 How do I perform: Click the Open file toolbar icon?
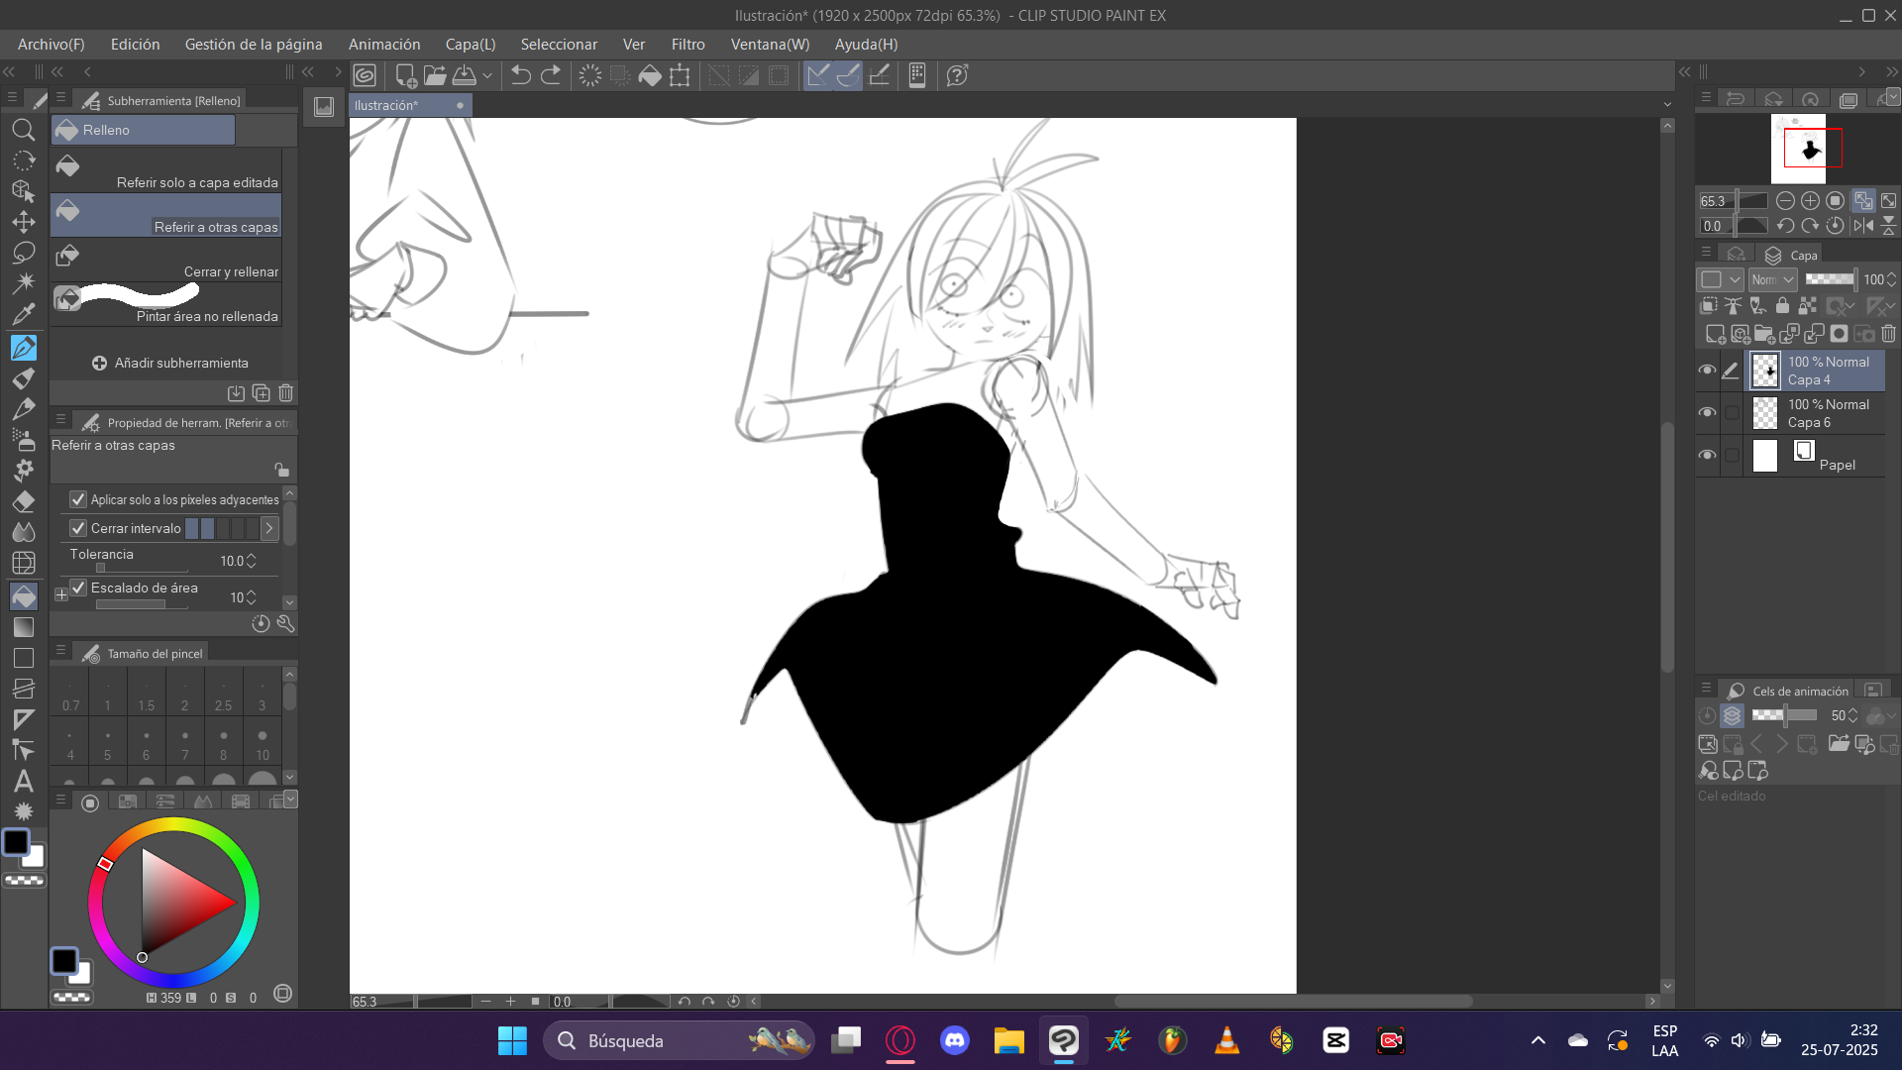[435, 75]
